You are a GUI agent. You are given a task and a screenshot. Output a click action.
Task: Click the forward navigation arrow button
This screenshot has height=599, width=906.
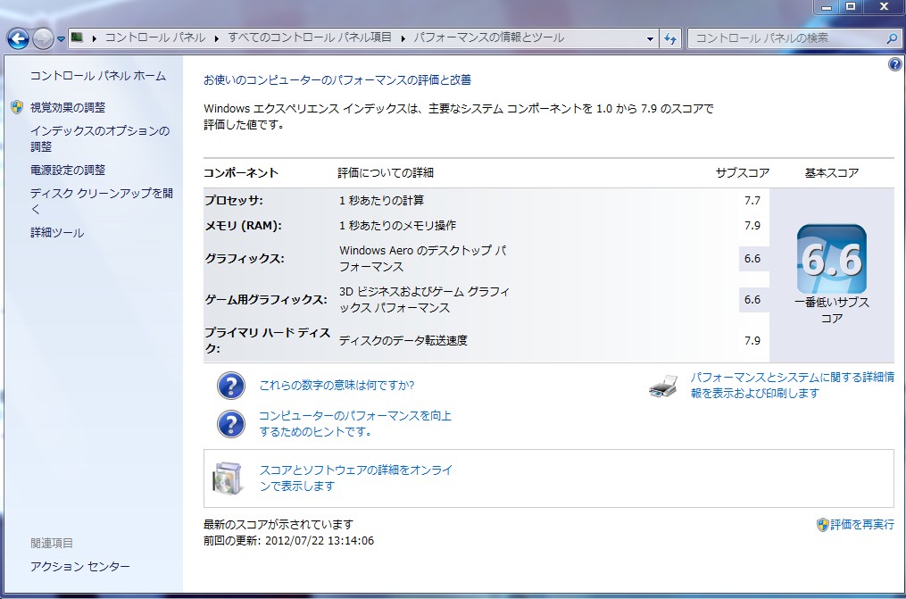(43, 38)
